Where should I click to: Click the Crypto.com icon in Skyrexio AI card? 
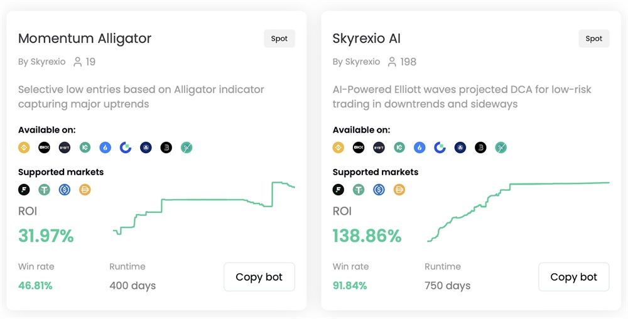point(460,148)
